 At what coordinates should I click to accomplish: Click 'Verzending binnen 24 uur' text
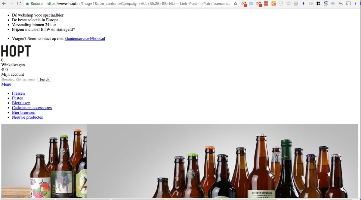pyautogui.click(x=34, y=25)
